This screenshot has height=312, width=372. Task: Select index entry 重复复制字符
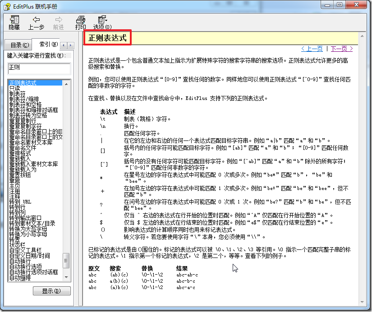click(x=25, y=126)
